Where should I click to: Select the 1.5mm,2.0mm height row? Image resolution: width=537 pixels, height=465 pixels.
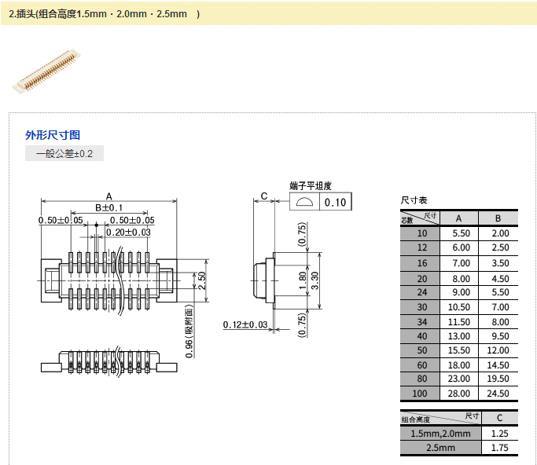click(440, 434)
